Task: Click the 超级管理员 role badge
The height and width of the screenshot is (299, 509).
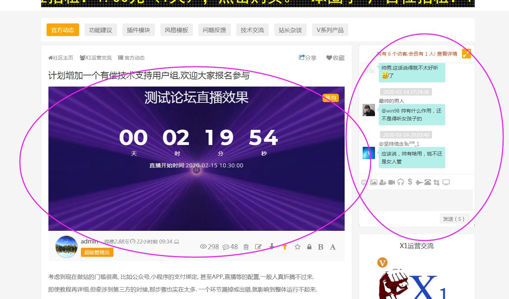Action: 97,252
